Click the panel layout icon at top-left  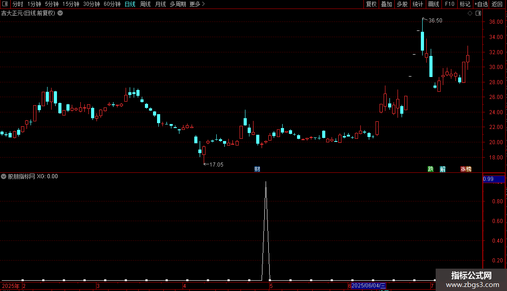5,4
